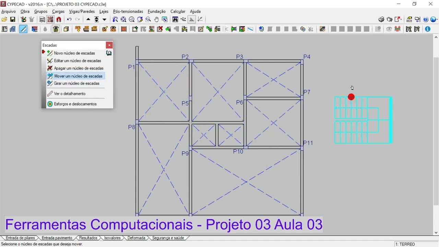The width and height of the screenshot is (439, 247).
Task: Switch to the Entrada de pilares tab
Action: 20,238
